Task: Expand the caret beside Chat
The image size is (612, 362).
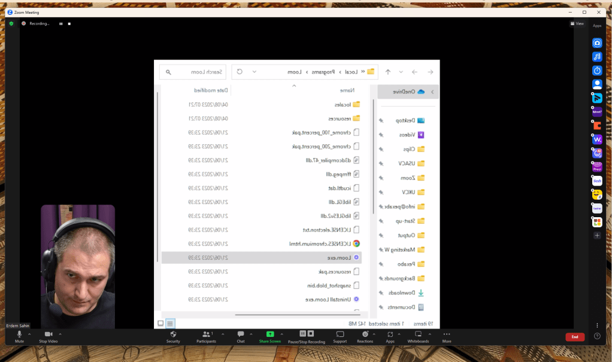Action: pos(251,334)
